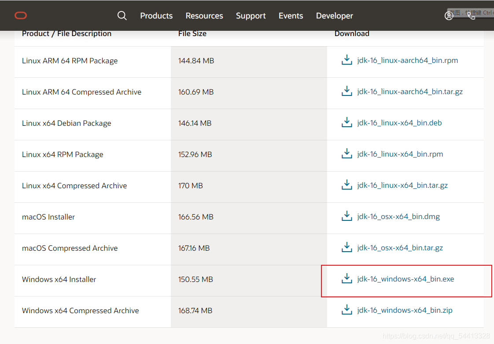Click download icon for jdk-16_linux-aarch64_bin.tar.gz
This screenshot has width=494, height=344.
pos(347,91)
